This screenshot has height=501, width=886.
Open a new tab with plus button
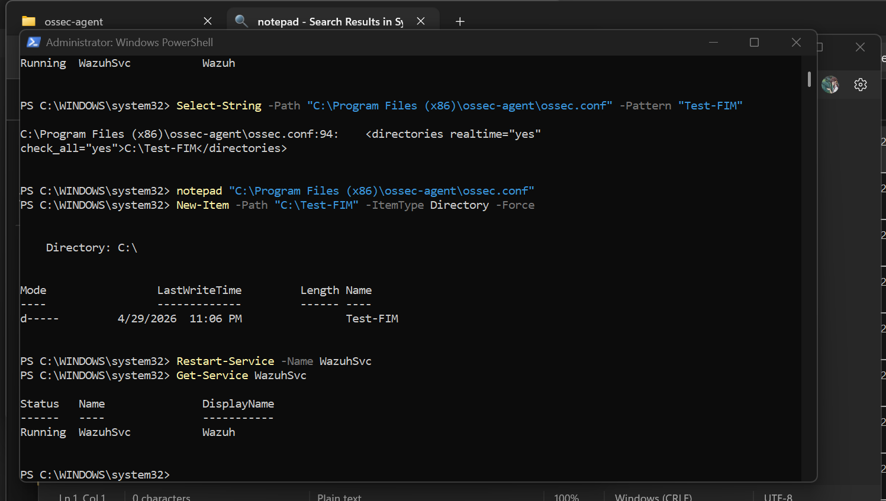(x=460, y=22)
